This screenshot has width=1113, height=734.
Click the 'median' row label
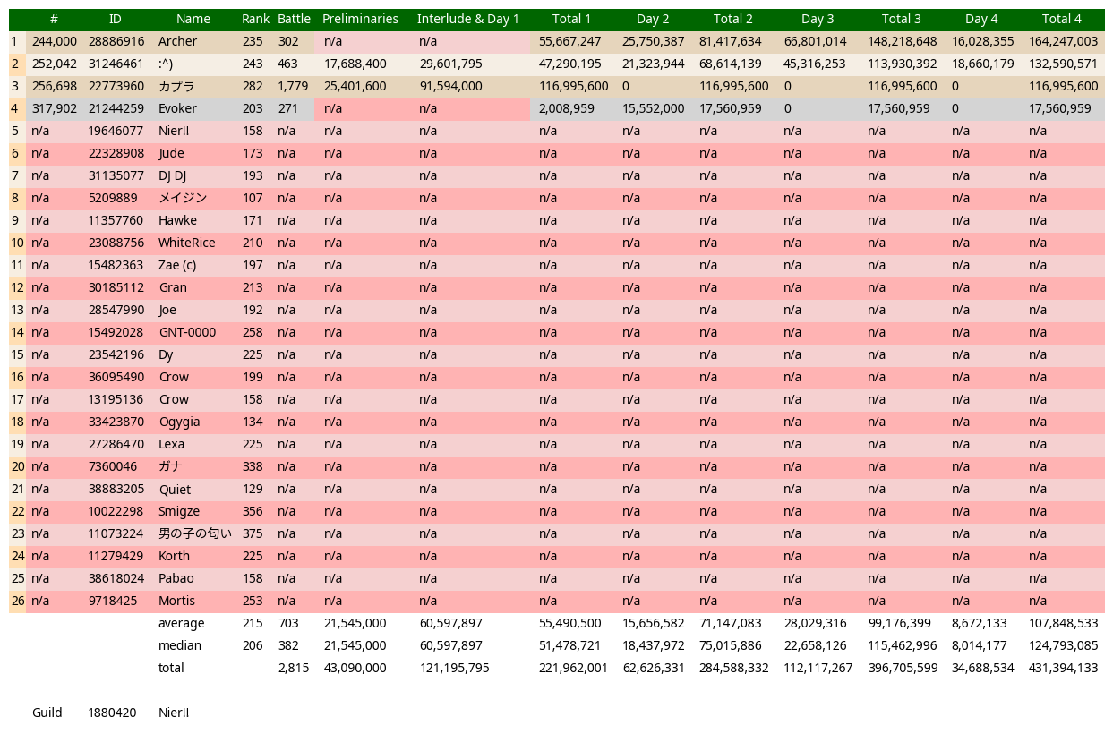point(179,645)
